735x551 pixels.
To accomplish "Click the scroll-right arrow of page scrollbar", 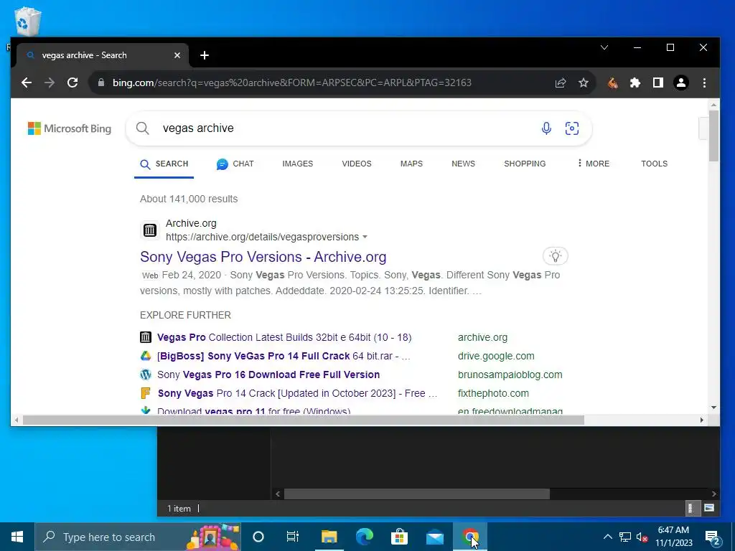I will tap(701, 420).
